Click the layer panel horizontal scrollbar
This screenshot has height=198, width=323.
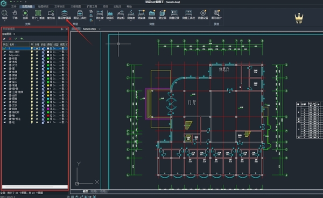tap(34, 187)
